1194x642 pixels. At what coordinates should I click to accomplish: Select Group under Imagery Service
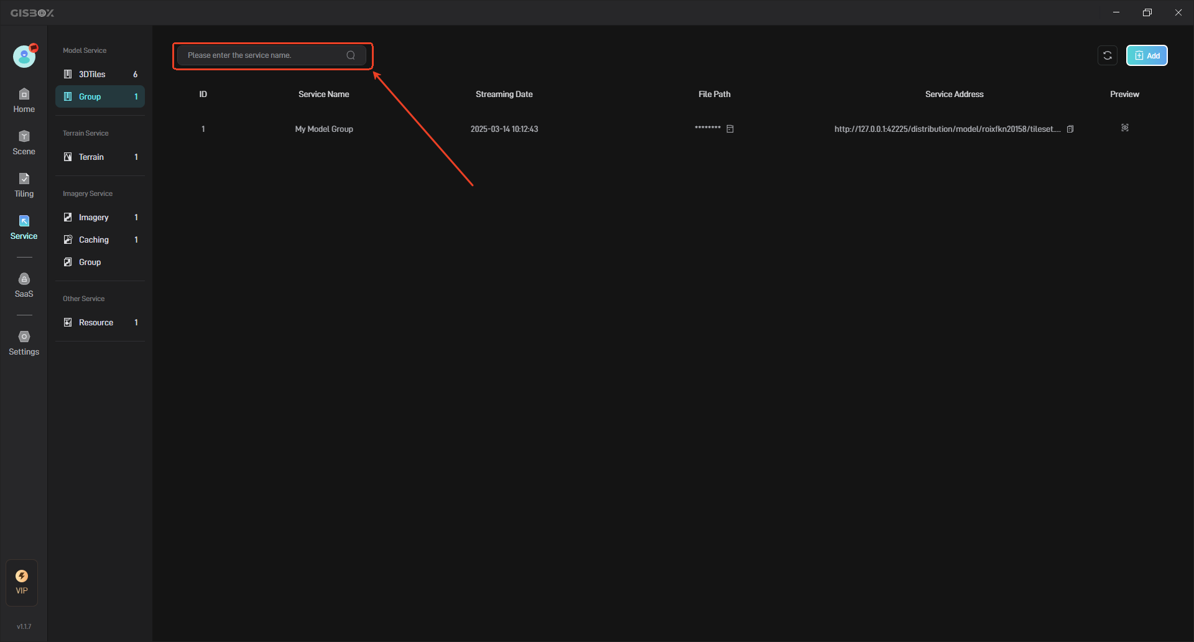100,262
